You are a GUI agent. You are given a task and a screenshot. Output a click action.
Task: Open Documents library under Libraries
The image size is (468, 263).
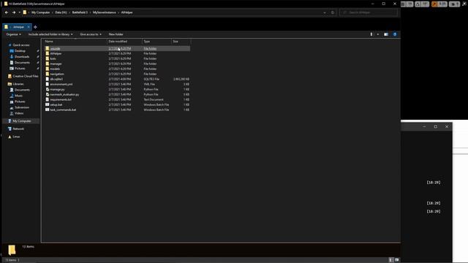(22, 90)
